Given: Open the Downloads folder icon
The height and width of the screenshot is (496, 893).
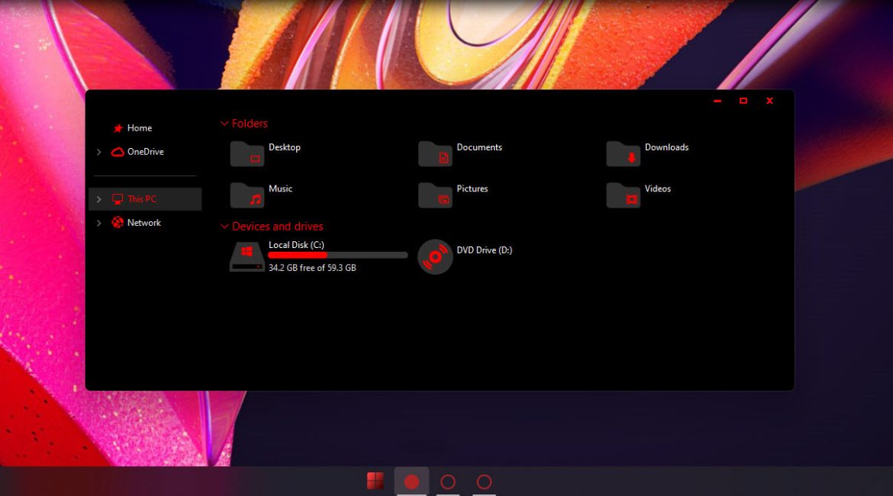Looking at the screenshot, I should coord(623,153).
